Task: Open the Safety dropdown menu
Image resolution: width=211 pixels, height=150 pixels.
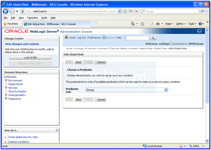Action: pos(181,24)
